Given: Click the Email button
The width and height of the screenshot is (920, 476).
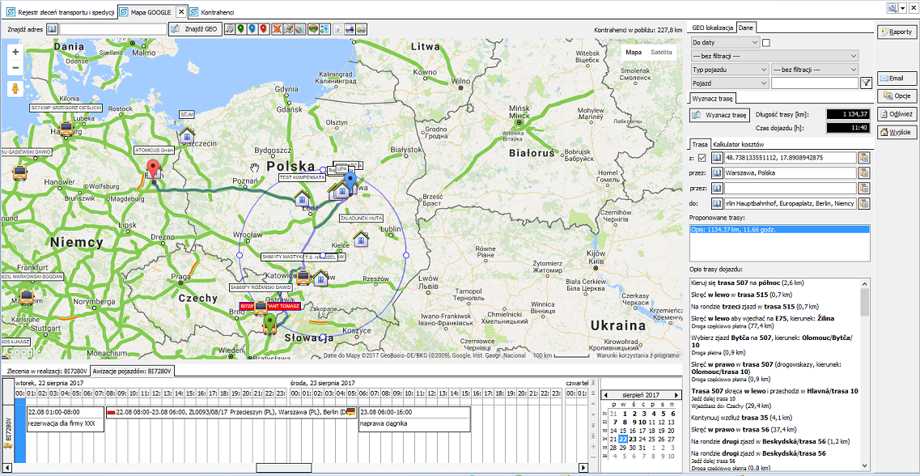Looking at the screenshot, I should pyautogui.click(x=896, y=78).
